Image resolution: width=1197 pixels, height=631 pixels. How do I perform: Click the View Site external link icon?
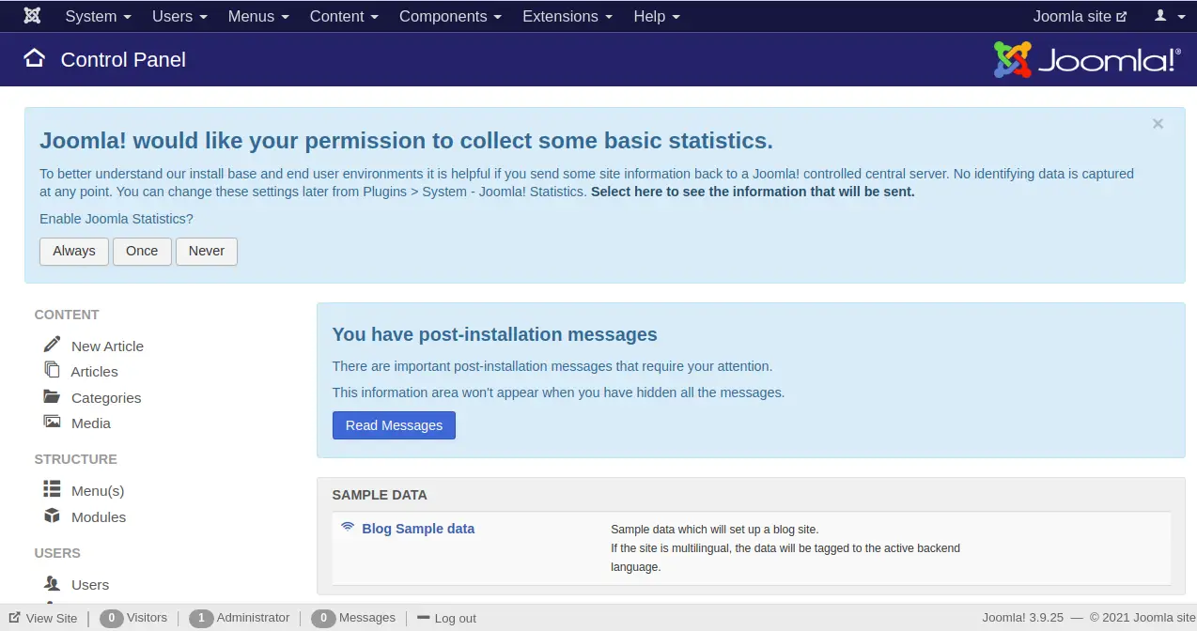[15, 618]
